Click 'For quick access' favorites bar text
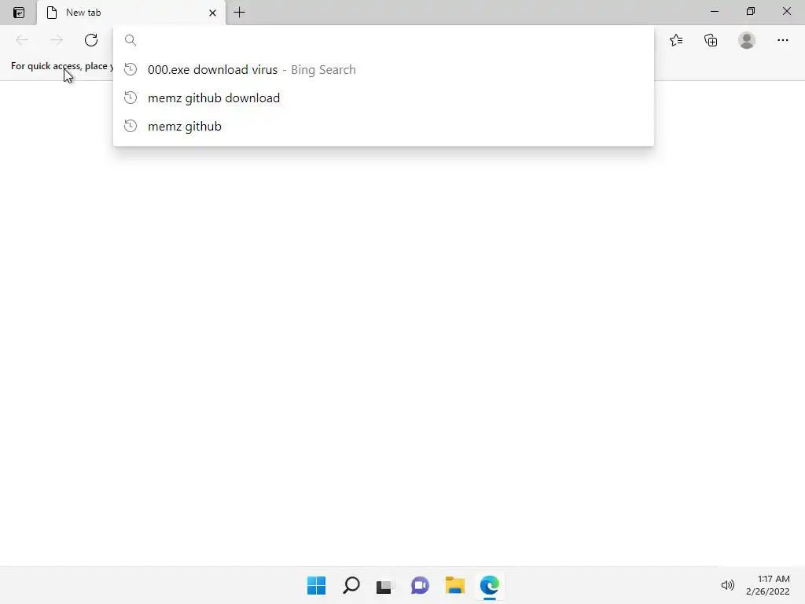The width and height of the screenshot is (805, 604). pos(62,66)
